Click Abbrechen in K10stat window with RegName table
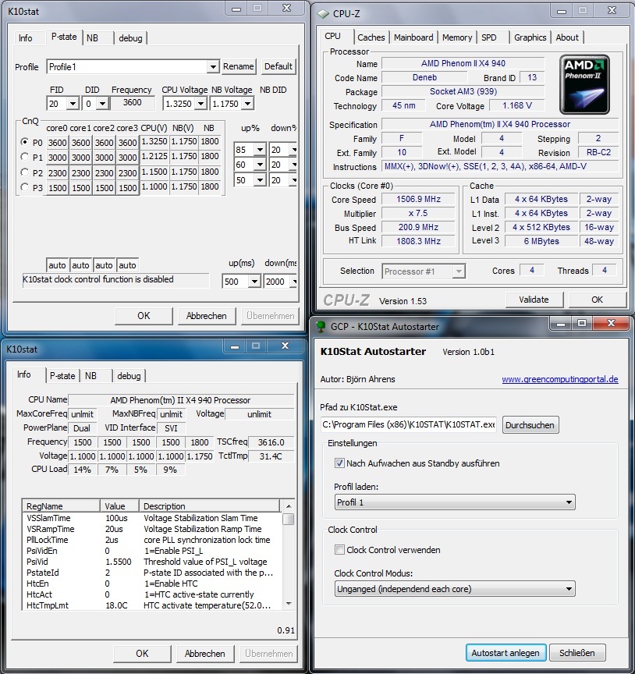The image size is (635, 674). point(204,654)
